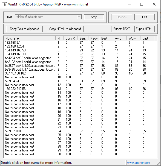Click the WinMTR app icon in title bar
Viewport: 161px width, 166px height.
click(x=5, y=4)
